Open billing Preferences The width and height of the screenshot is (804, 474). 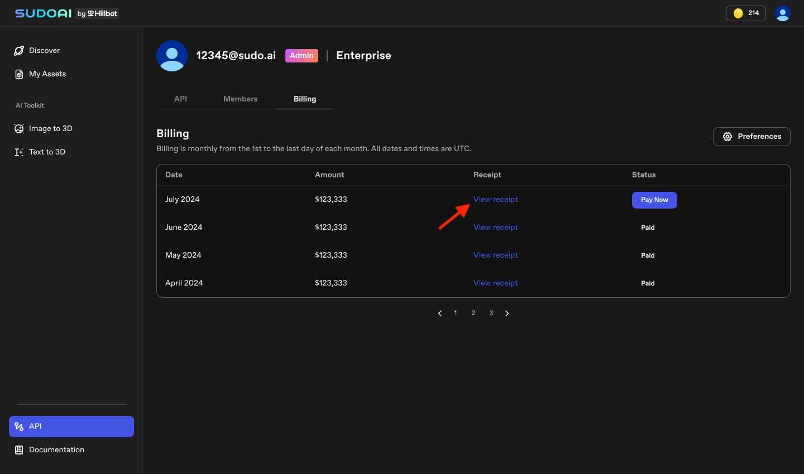pos(752,137)
